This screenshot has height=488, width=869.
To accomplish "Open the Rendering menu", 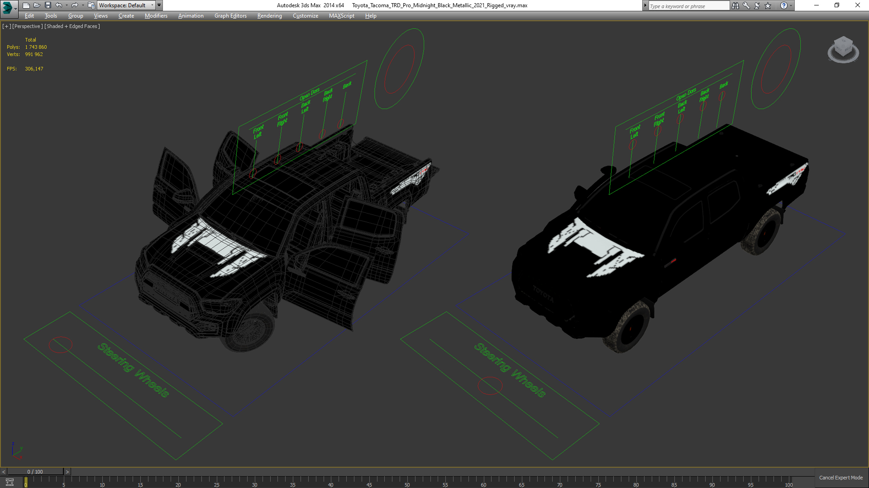I will pos(269,16).
